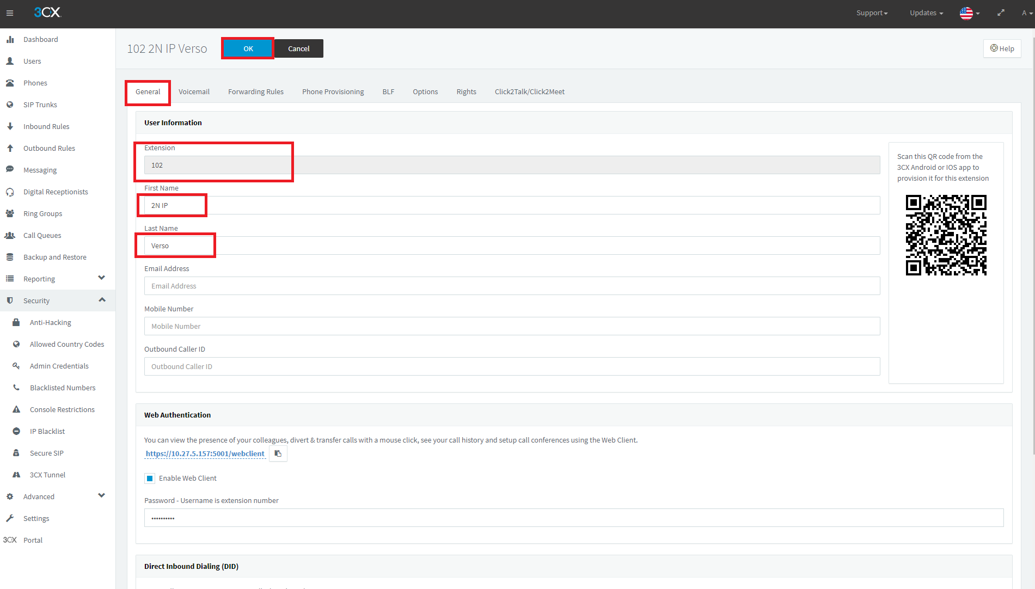The image size is (1035, 589).
Task: Click the Digital Receptionists headset icon
Action: point(10,192)
